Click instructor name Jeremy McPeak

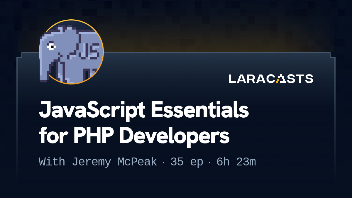point(114,161)
